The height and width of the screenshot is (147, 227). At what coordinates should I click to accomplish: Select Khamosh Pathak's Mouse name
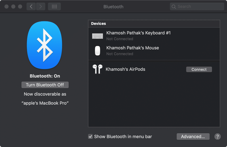[133, 48]
